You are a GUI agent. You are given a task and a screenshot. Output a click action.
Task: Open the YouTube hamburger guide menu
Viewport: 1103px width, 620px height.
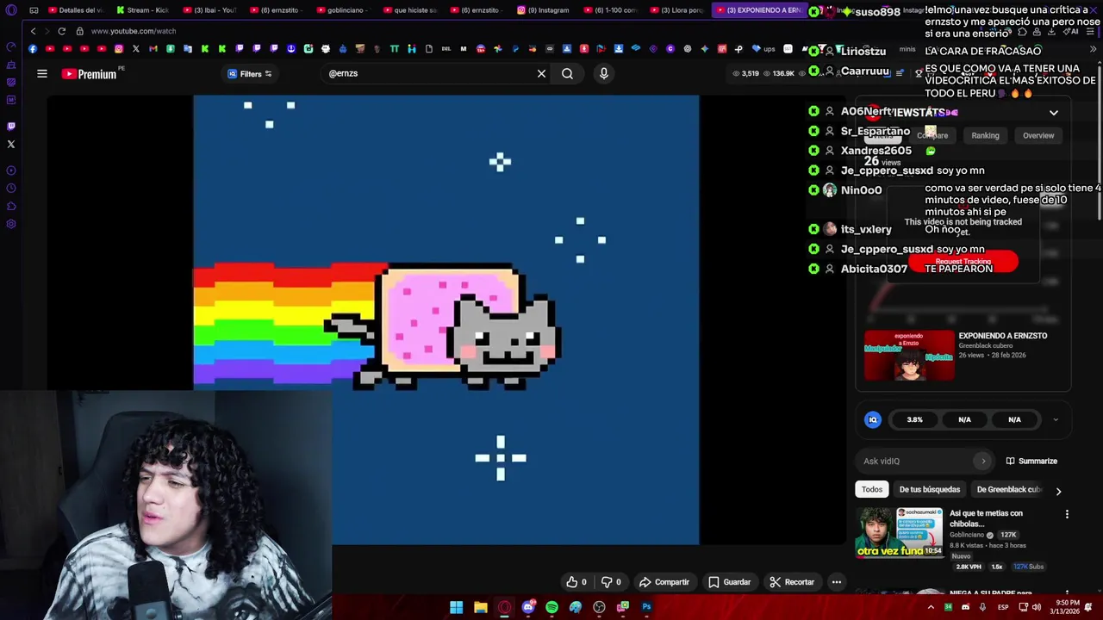[41, 74]
